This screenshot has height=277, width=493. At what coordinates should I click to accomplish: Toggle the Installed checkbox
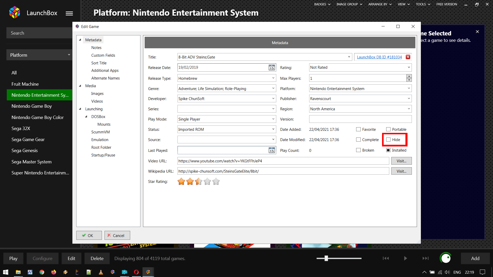click(x=388, y=150)
